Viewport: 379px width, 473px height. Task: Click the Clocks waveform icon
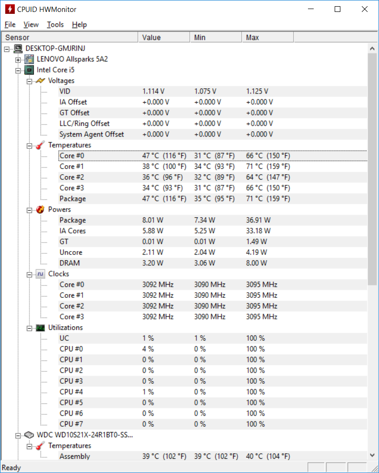[x=41, y=274]
